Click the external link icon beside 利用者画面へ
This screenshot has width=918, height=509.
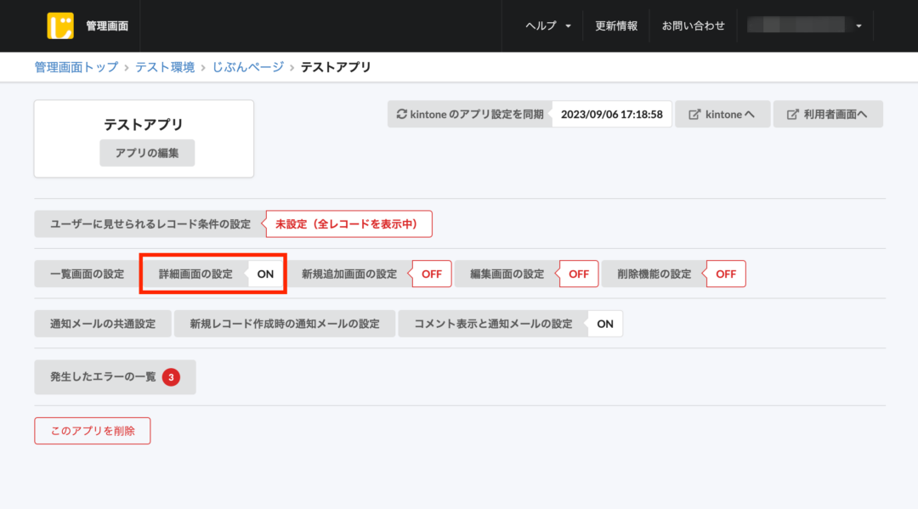[x=792, y=115]
